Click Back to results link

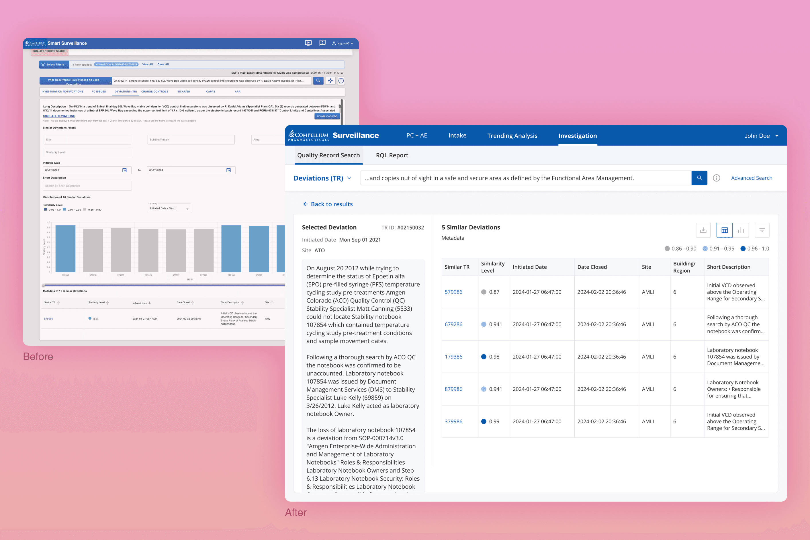pyautogui.click(x=328, y=204)
